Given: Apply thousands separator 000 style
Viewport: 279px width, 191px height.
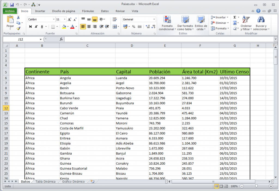Looking at the screenshot, I should tap(140, 27).
